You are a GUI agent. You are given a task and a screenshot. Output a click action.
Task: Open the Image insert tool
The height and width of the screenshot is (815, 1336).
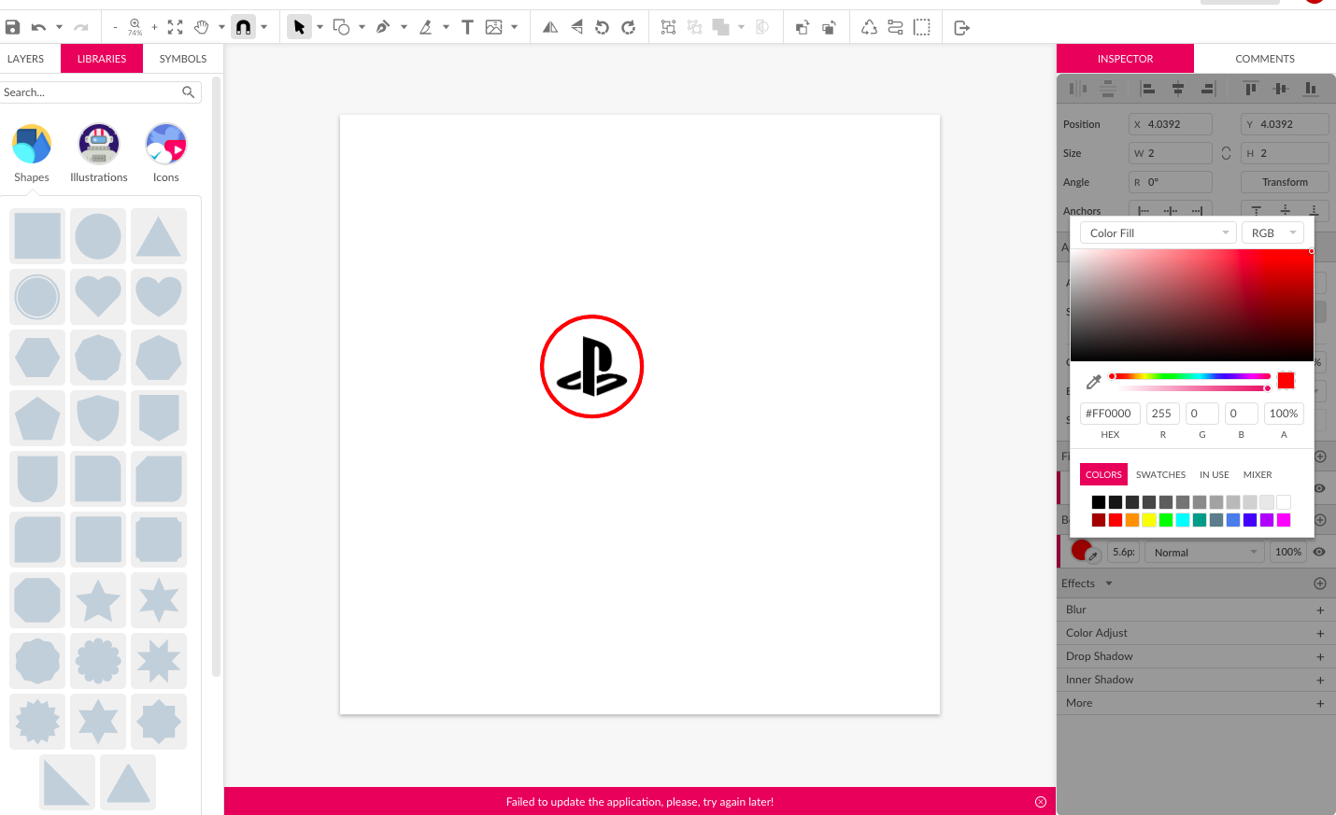(494, 26)
